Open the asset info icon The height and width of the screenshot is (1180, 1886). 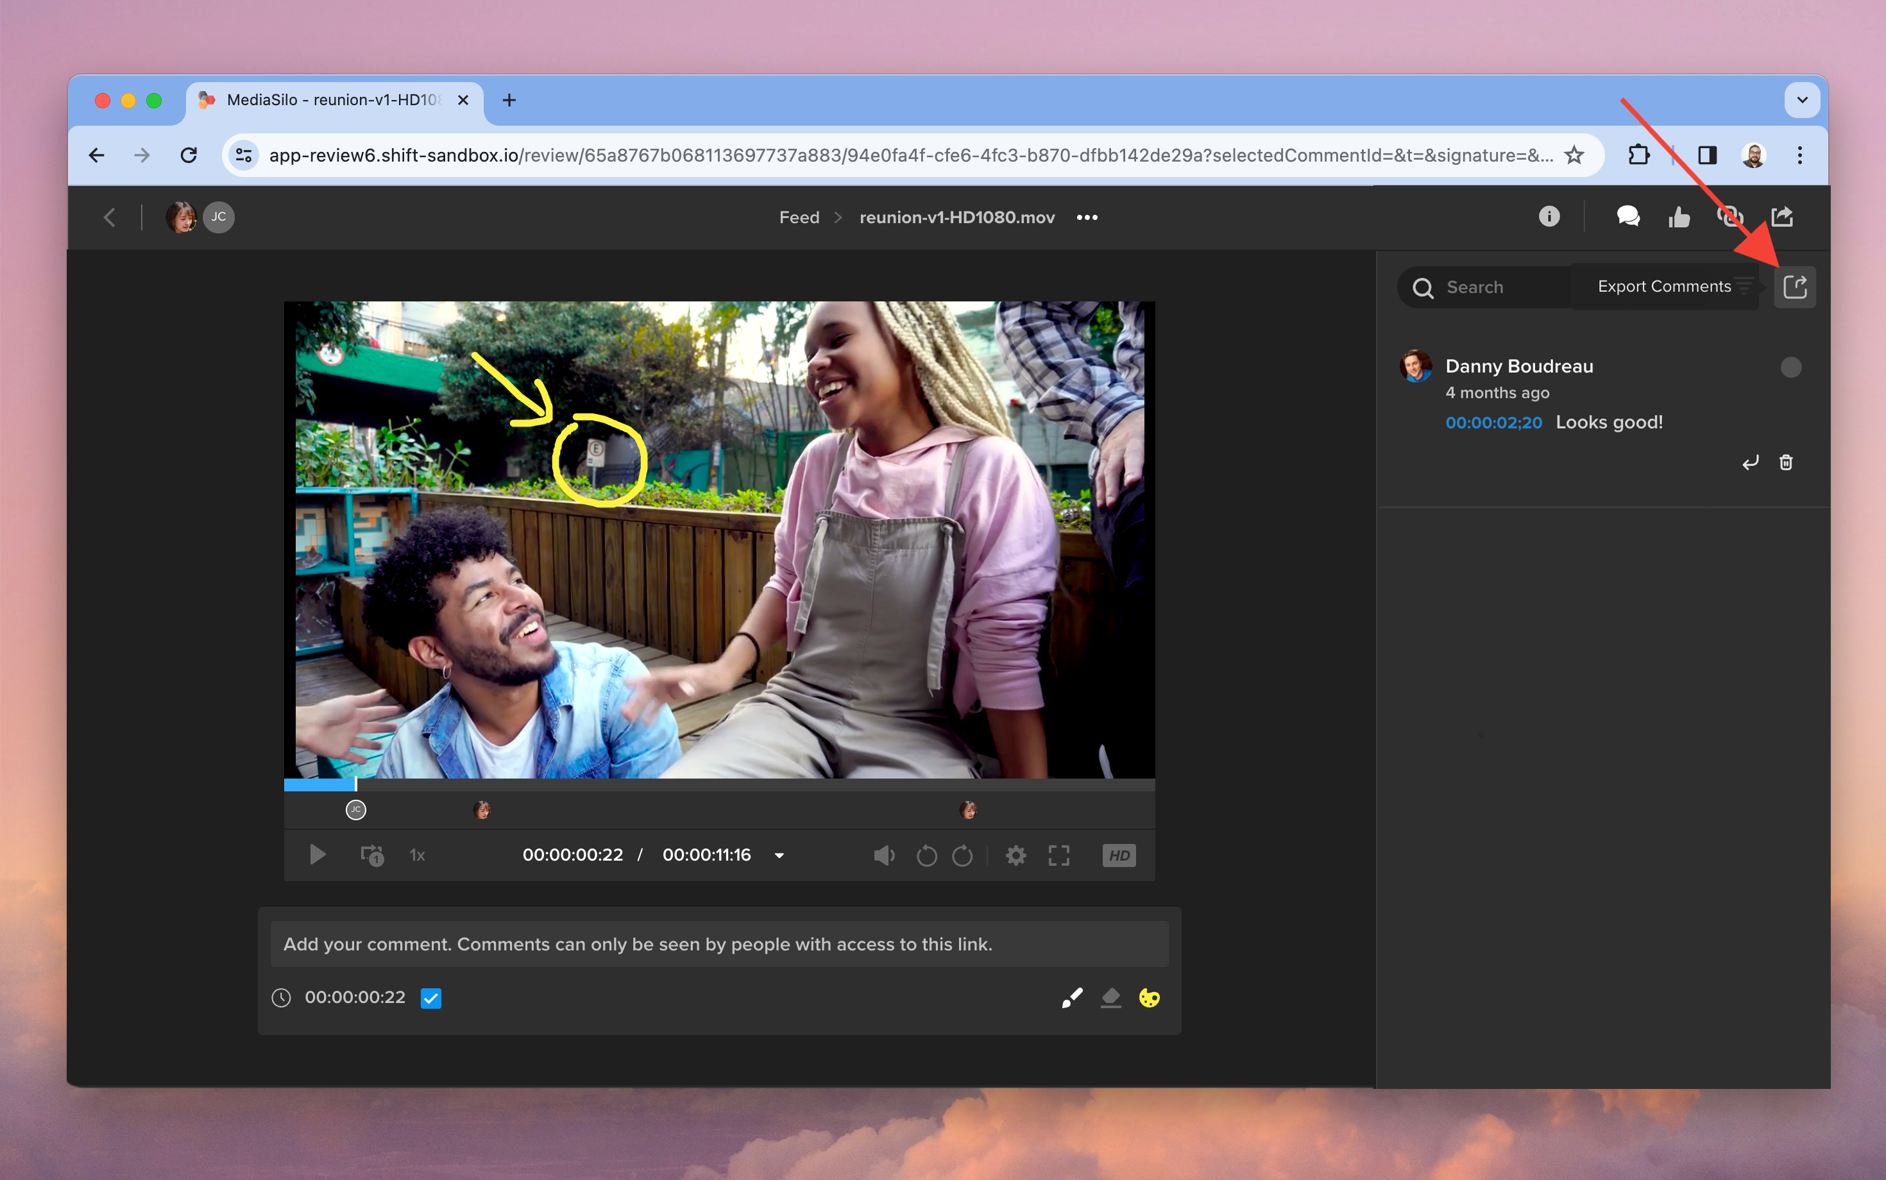[1549, 216]
